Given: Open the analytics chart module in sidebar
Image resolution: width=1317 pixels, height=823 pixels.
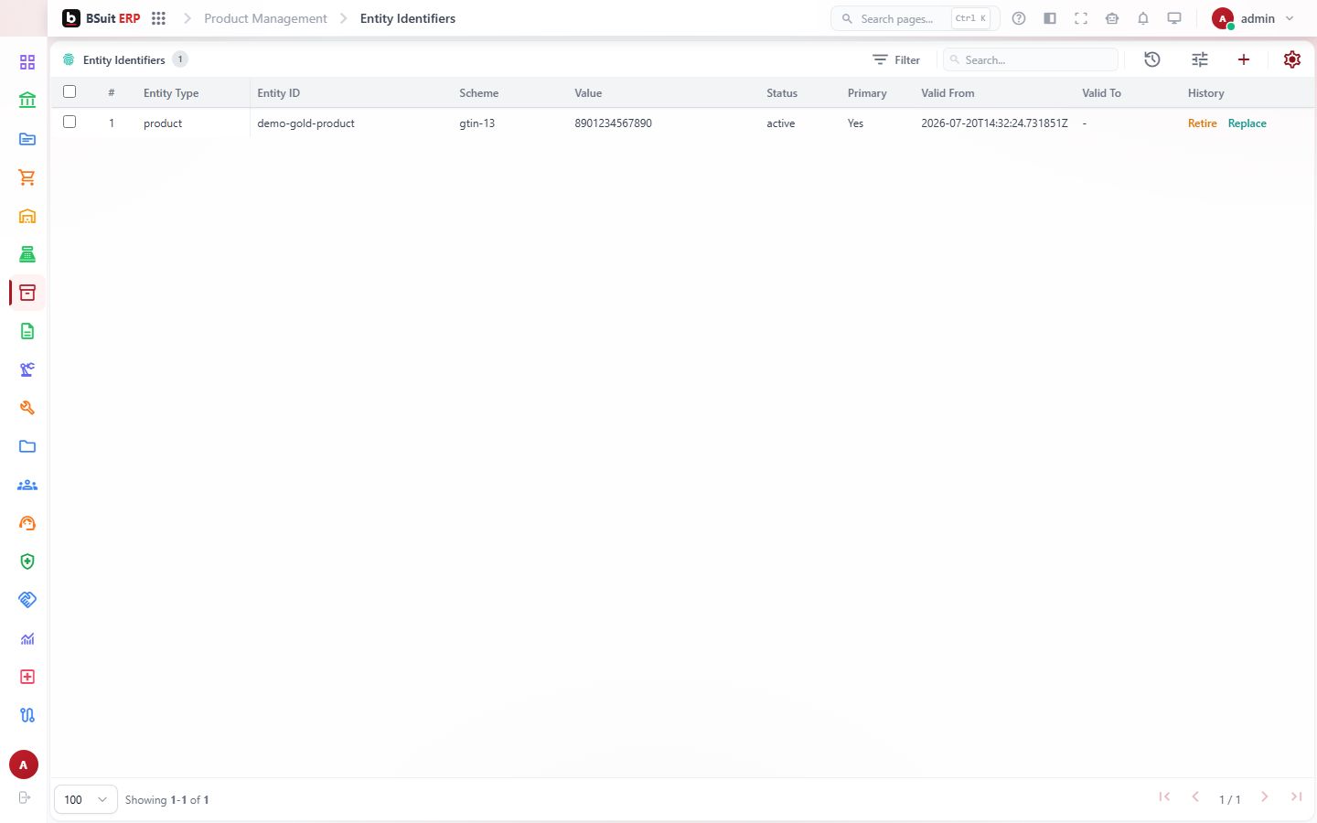Looking at the screenshot, I should tap(27, 638).
